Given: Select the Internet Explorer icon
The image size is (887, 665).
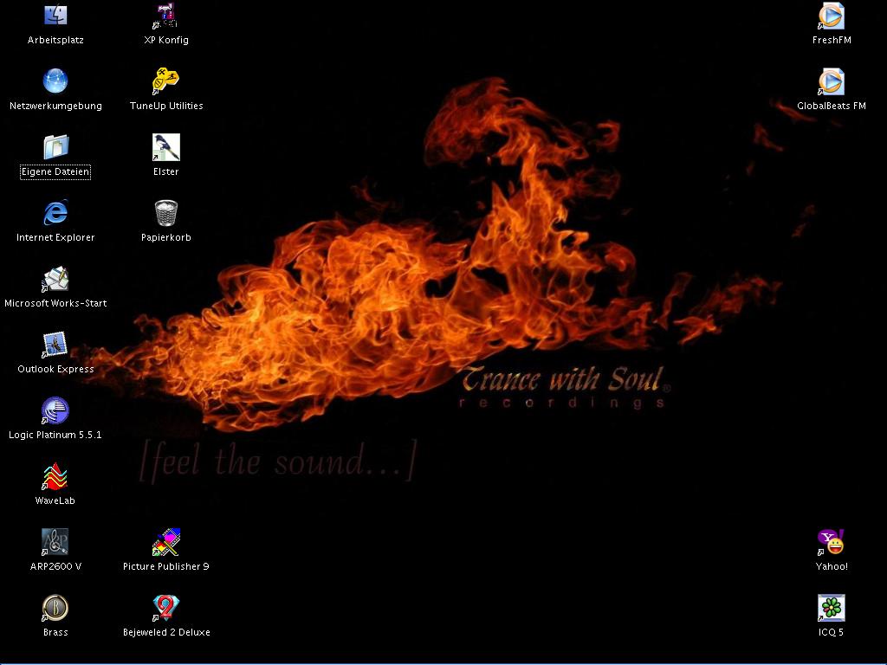Looking at the screenshot, I should click(x=55, y=213).
